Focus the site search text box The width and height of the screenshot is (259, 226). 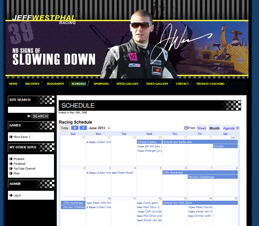tap(31, 110)
